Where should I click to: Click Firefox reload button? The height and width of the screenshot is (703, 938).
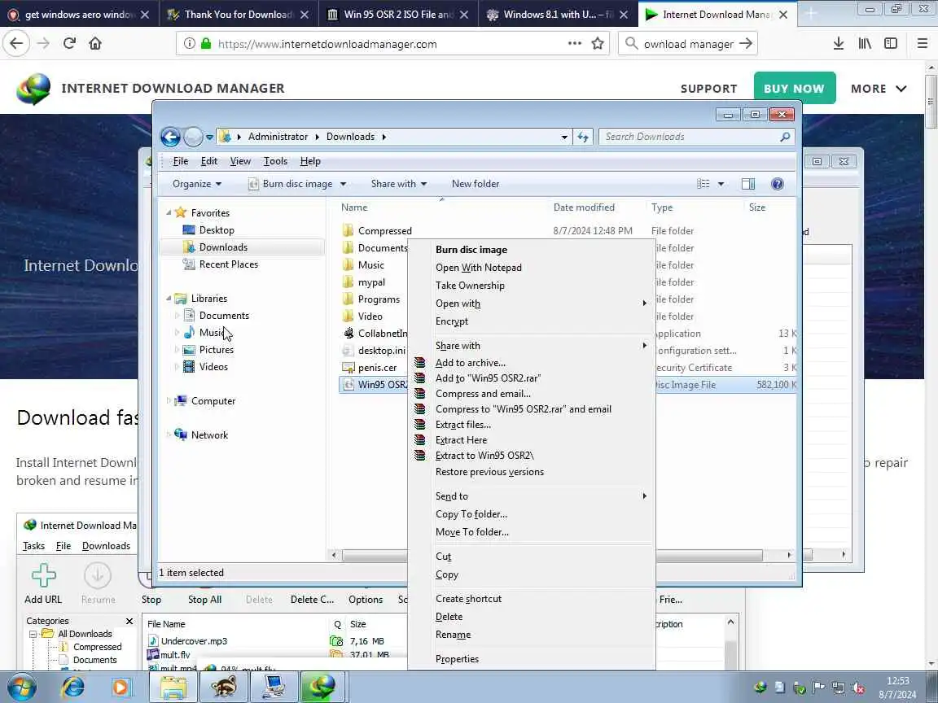(69, 43)
